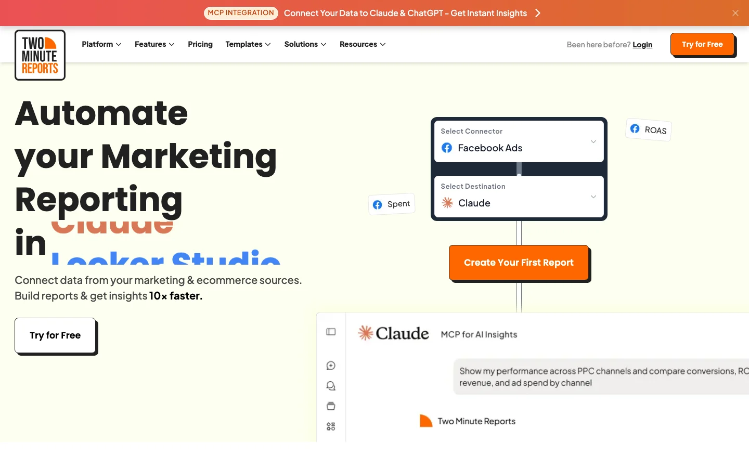This screenshot has width=749, height=468.
Task: Dismiss the MCP Integration banner
Action: (x=735, y=13)
